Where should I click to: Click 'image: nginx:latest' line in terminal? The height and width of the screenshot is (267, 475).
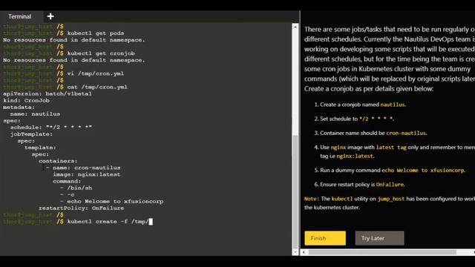click(87, 174)
